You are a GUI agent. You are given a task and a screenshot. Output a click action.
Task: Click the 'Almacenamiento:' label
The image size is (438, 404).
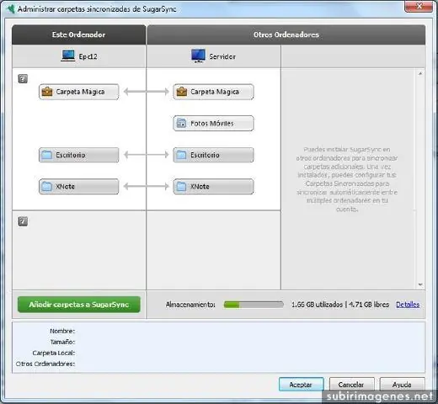click(x=190, y=305)
